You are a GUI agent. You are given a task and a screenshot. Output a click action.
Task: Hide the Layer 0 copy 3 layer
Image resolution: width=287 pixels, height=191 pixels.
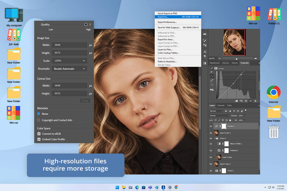211,133
